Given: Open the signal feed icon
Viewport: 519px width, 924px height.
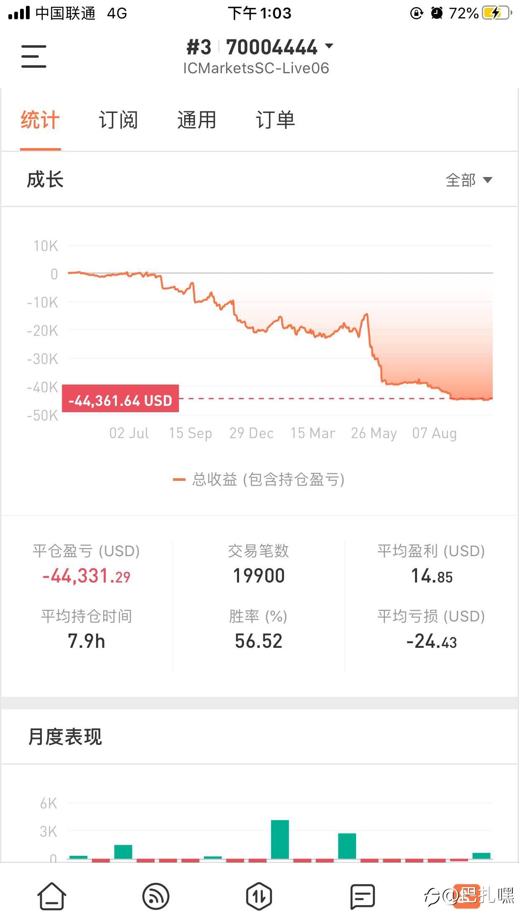Looking at the screenshot, I should click(x=155, y=896).
